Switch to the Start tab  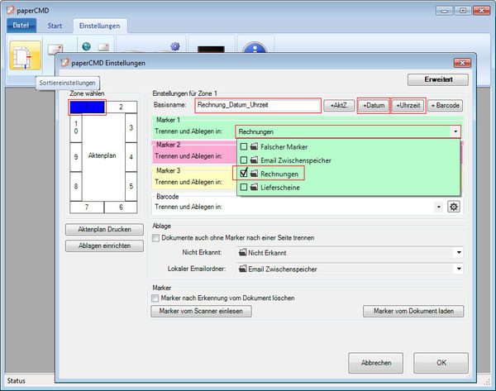(55, 26)
